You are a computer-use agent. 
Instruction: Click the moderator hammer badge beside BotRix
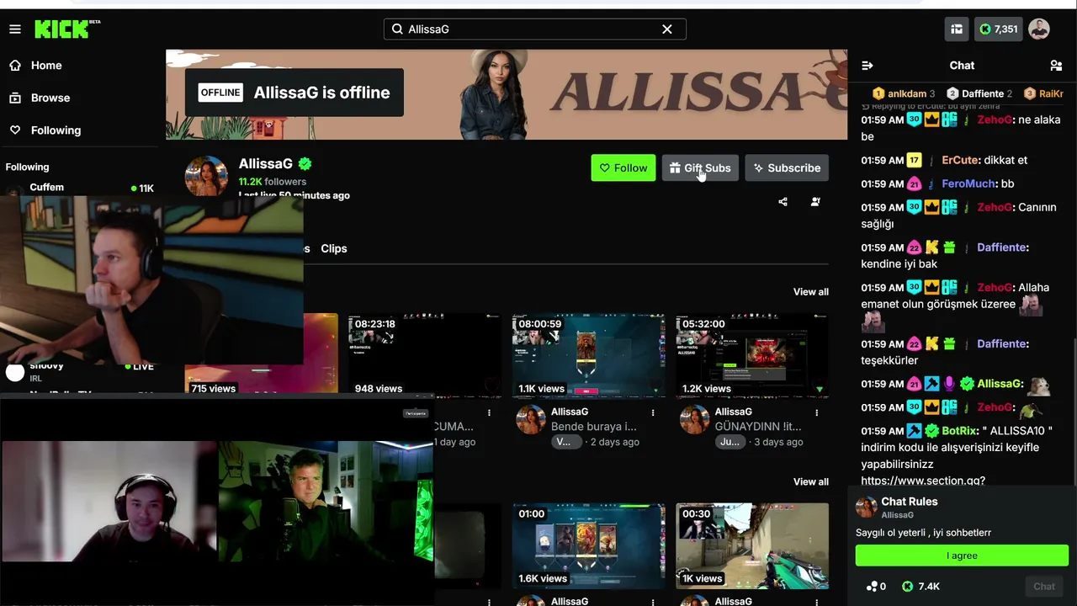click(914, 431)
